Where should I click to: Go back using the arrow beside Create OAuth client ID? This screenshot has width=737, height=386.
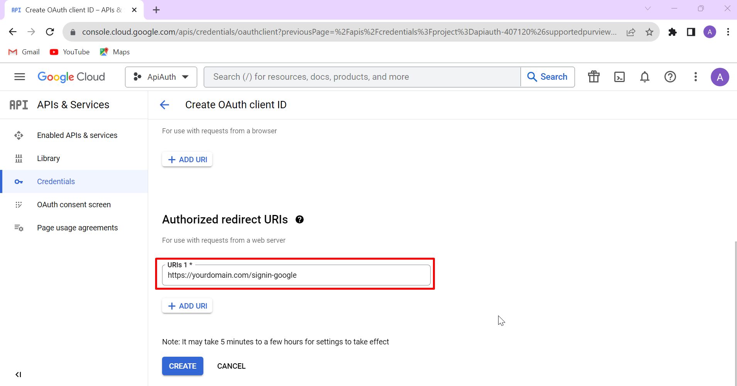tap(164, 104)
